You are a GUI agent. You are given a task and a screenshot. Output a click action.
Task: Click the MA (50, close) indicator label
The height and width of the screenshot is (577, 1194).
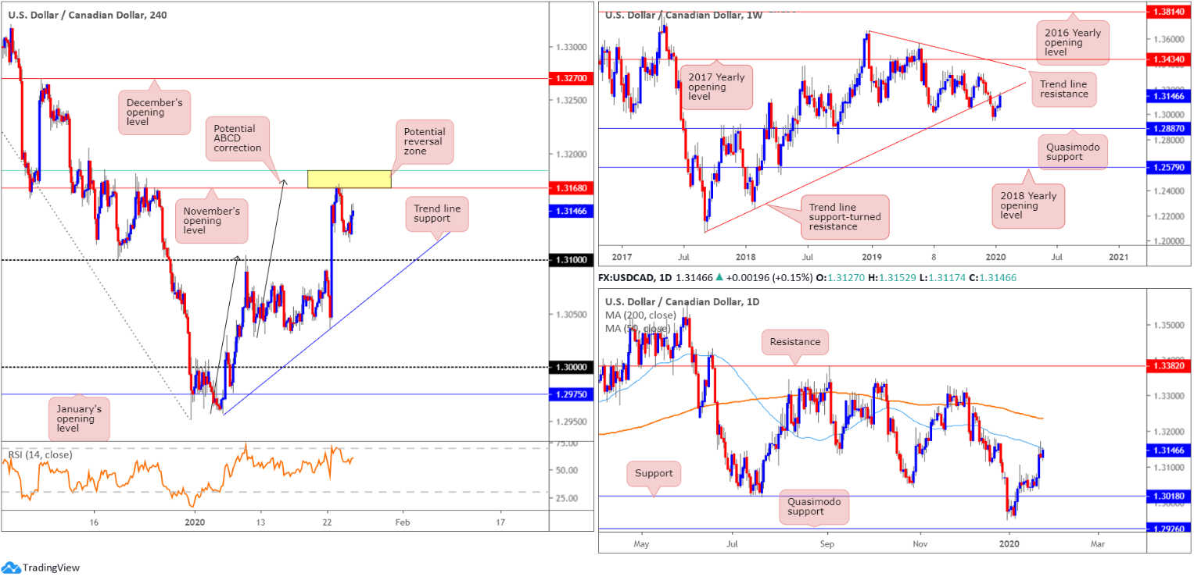tap(638, 328)
